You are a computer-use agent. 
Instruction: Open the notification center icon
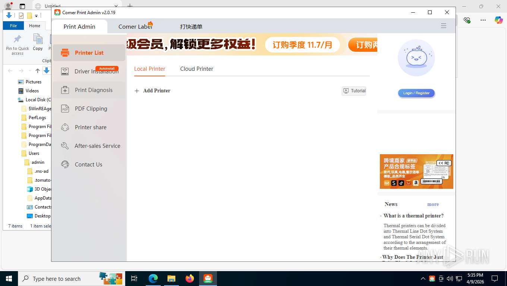pyautogui.click(x=495, y=279)
